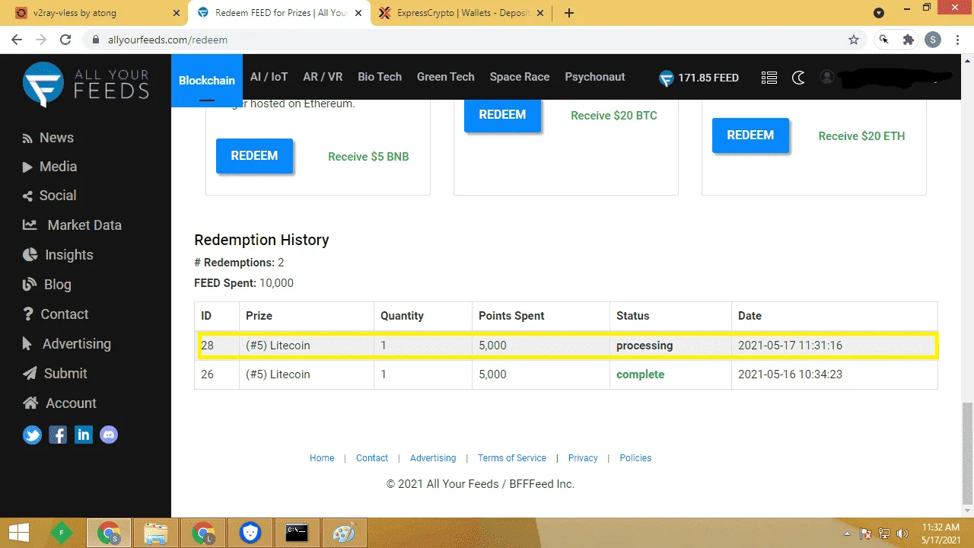Open the Contact sidebar item
974x548 pixels.
pos(56,314)
